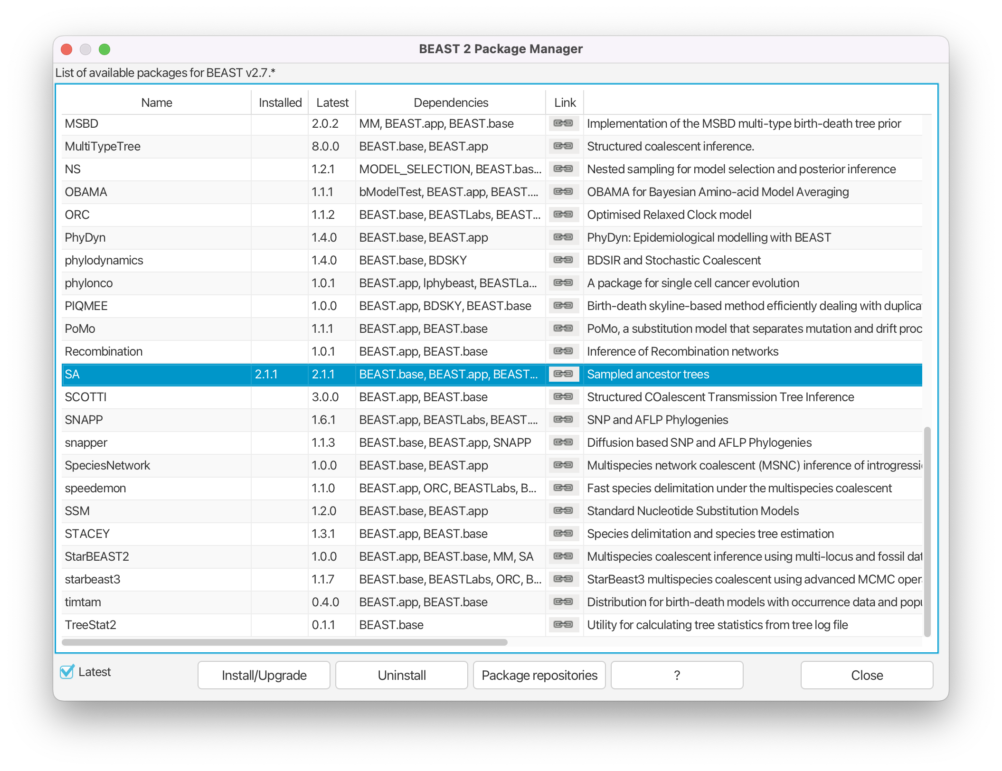This screenshot has height=771, width=1002.
Task: Click the Installed column header
Action: 280,103
